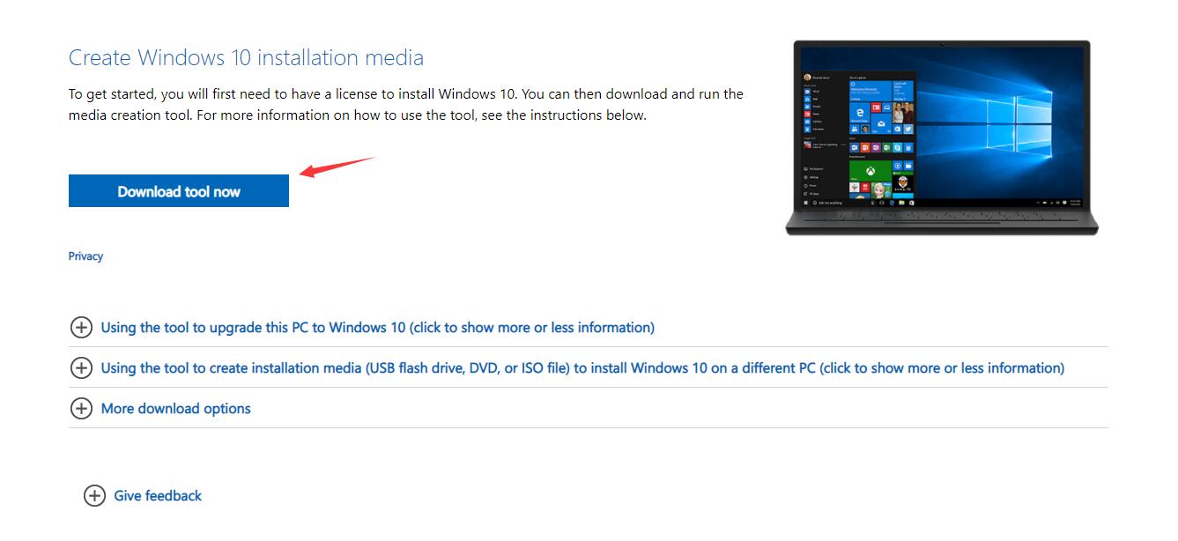The width and height of the screenshot is (1178, 541).
Task: Click the 'Create Windows 10 installation media' heading
Action: [246, 58]
